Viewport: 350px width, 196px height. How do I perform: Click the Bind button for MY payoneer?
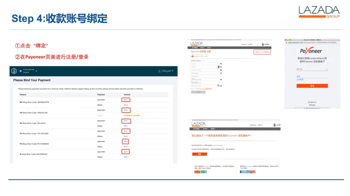(x=126, y=100)
